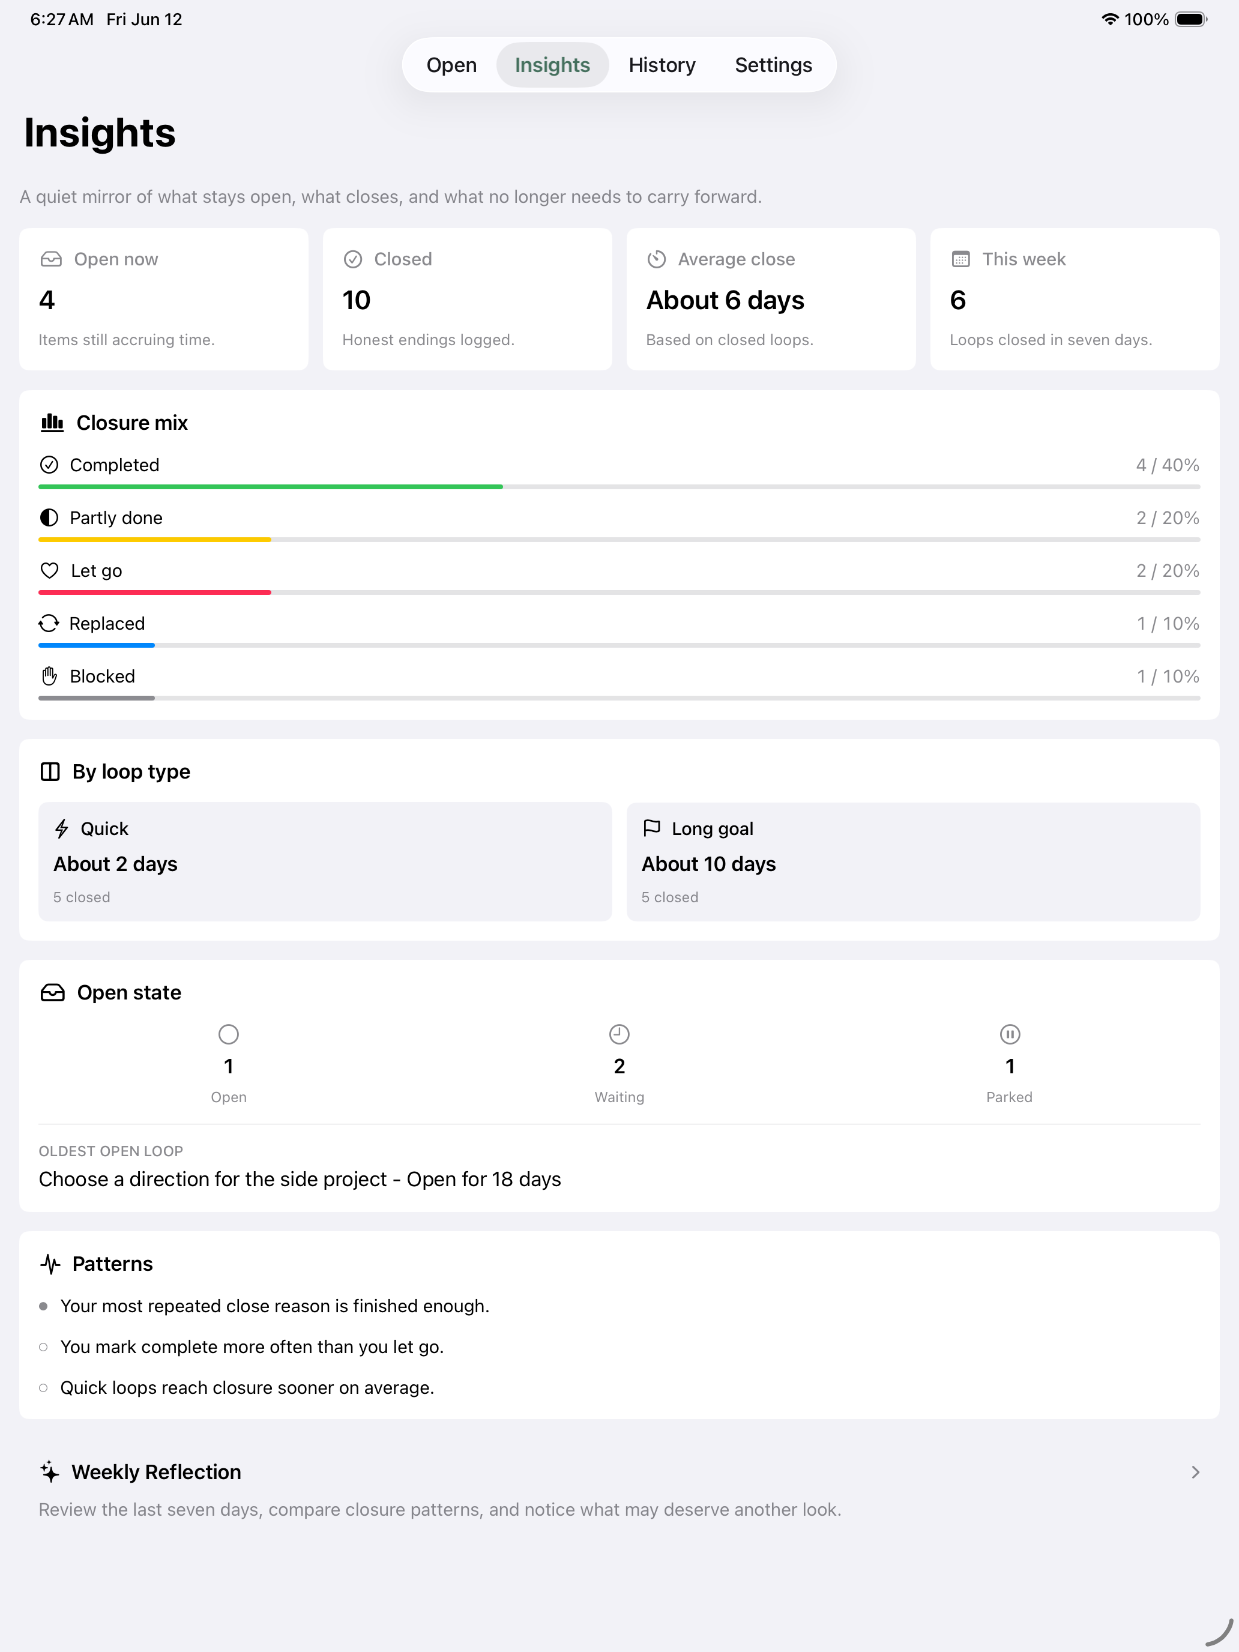Screen dimensions: 1239x1652
Task: Open the Long goal loop type card
Action: click(x=914, y=862)
